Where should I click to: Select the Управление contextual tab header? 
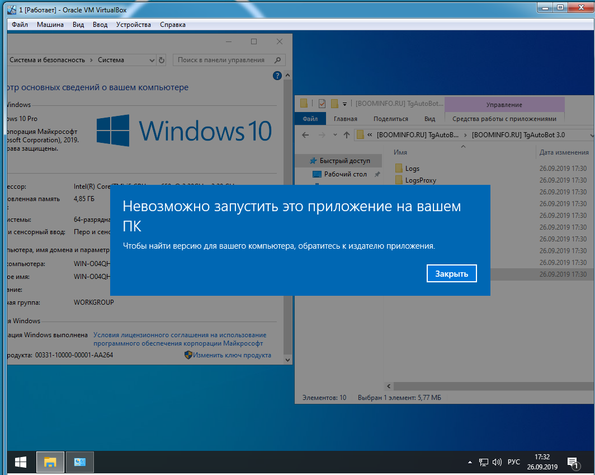coord(504,105)
